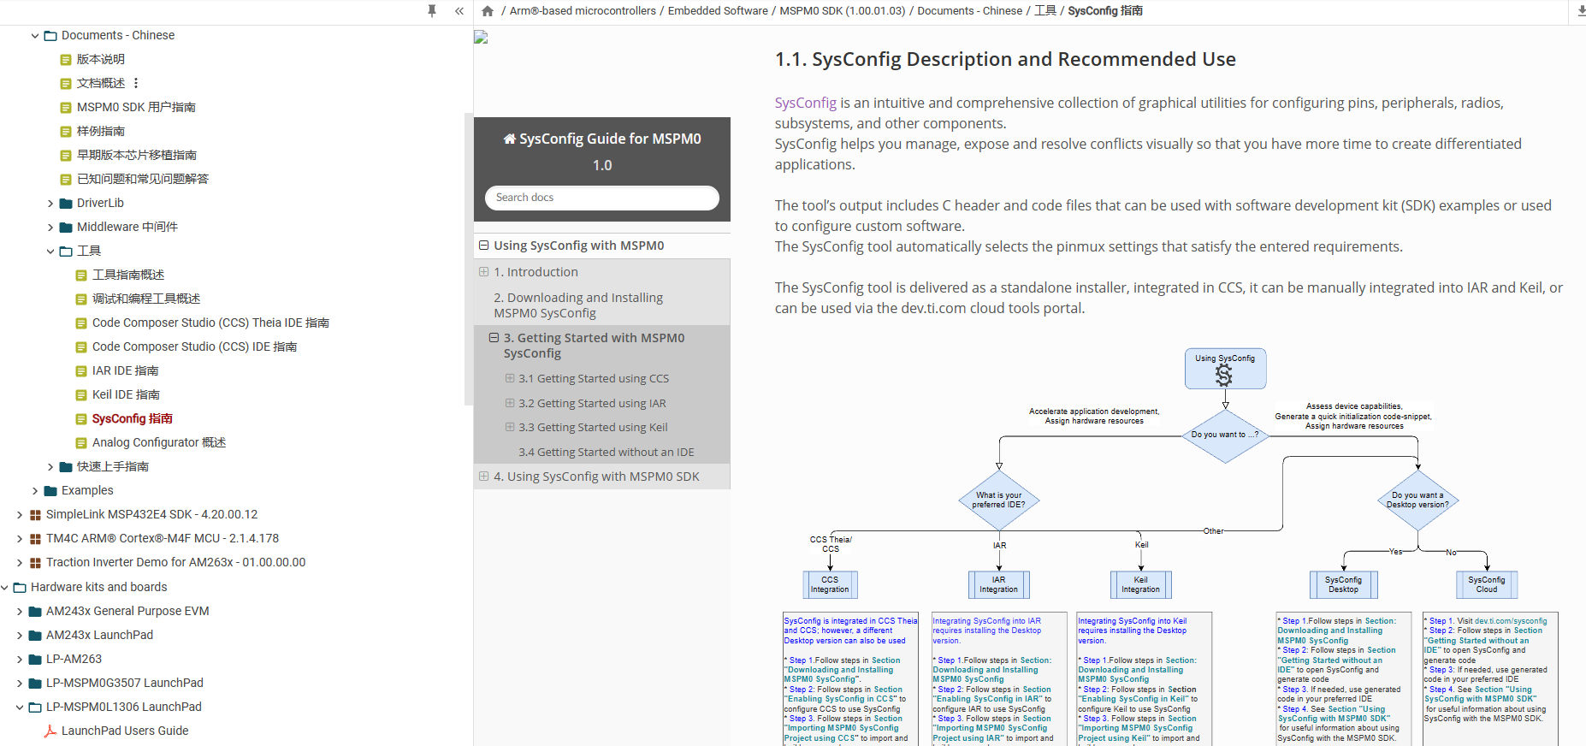The height and width of the screenshot is (746, 1586).
Task: Open '3.4 Getting Started without an IDE'
Action: point(607,452)
